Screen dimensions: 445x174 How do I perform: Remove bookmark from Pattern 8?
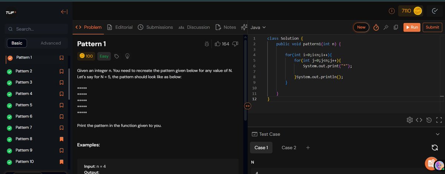(x=62, y=139)
